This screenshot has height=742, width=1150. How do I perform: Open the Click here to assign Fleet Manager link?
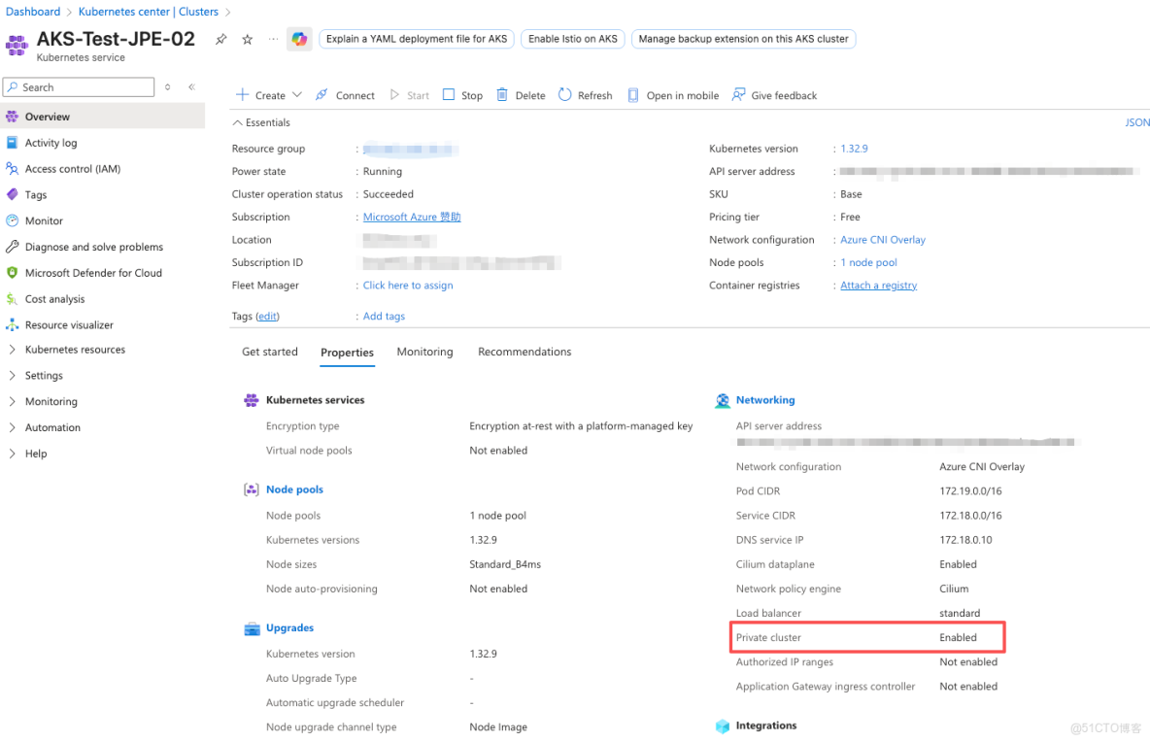click(407, 285)
